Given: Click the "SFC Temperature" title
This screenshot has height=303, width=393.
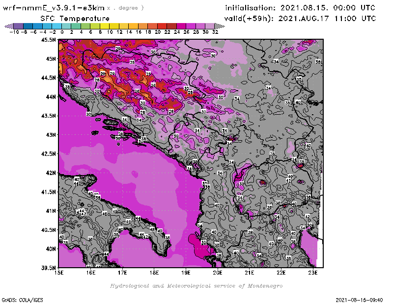Looking at the screenshot, I should click(x=75, y=19).
